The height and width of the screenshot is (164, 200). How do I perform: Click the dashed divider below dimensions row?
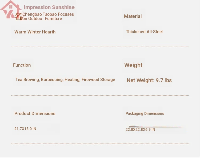(x=100, y=144)
